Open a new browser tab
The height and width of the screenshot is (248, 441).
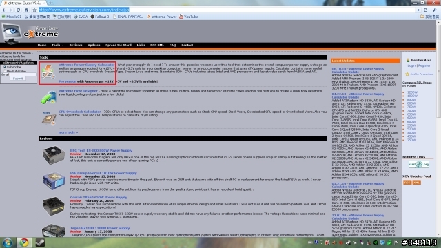50,3
